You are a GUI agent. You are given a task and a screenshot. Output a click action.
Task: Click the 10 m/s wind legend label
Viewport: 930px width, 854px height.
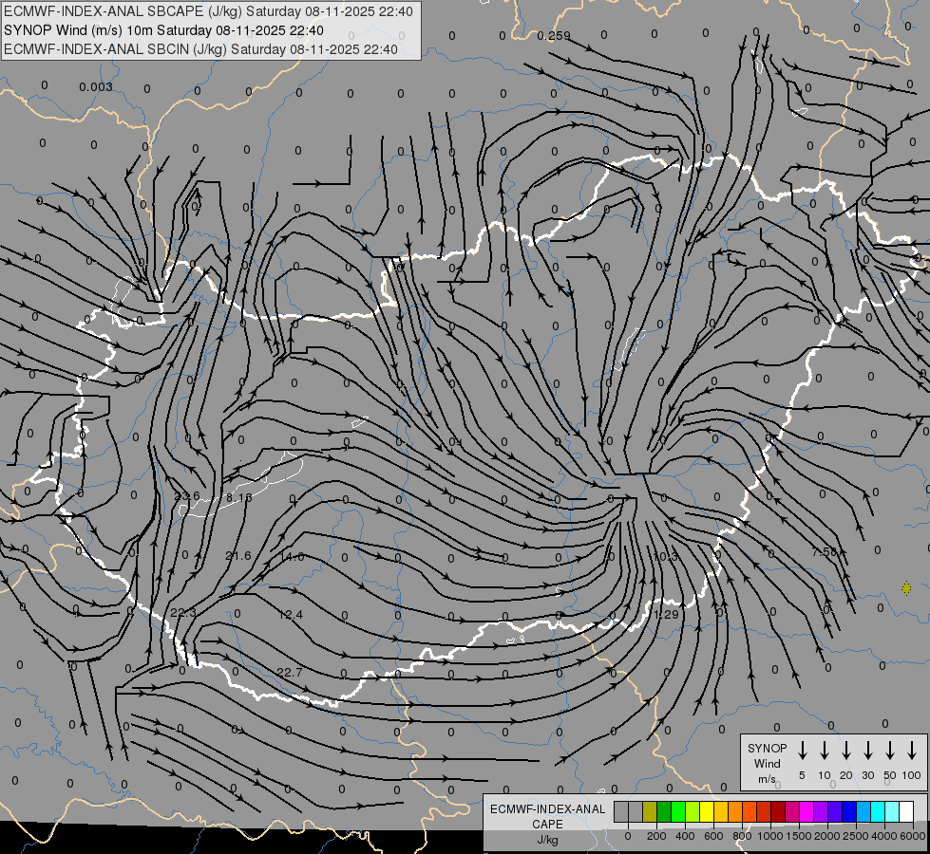(x=825, y=775)
